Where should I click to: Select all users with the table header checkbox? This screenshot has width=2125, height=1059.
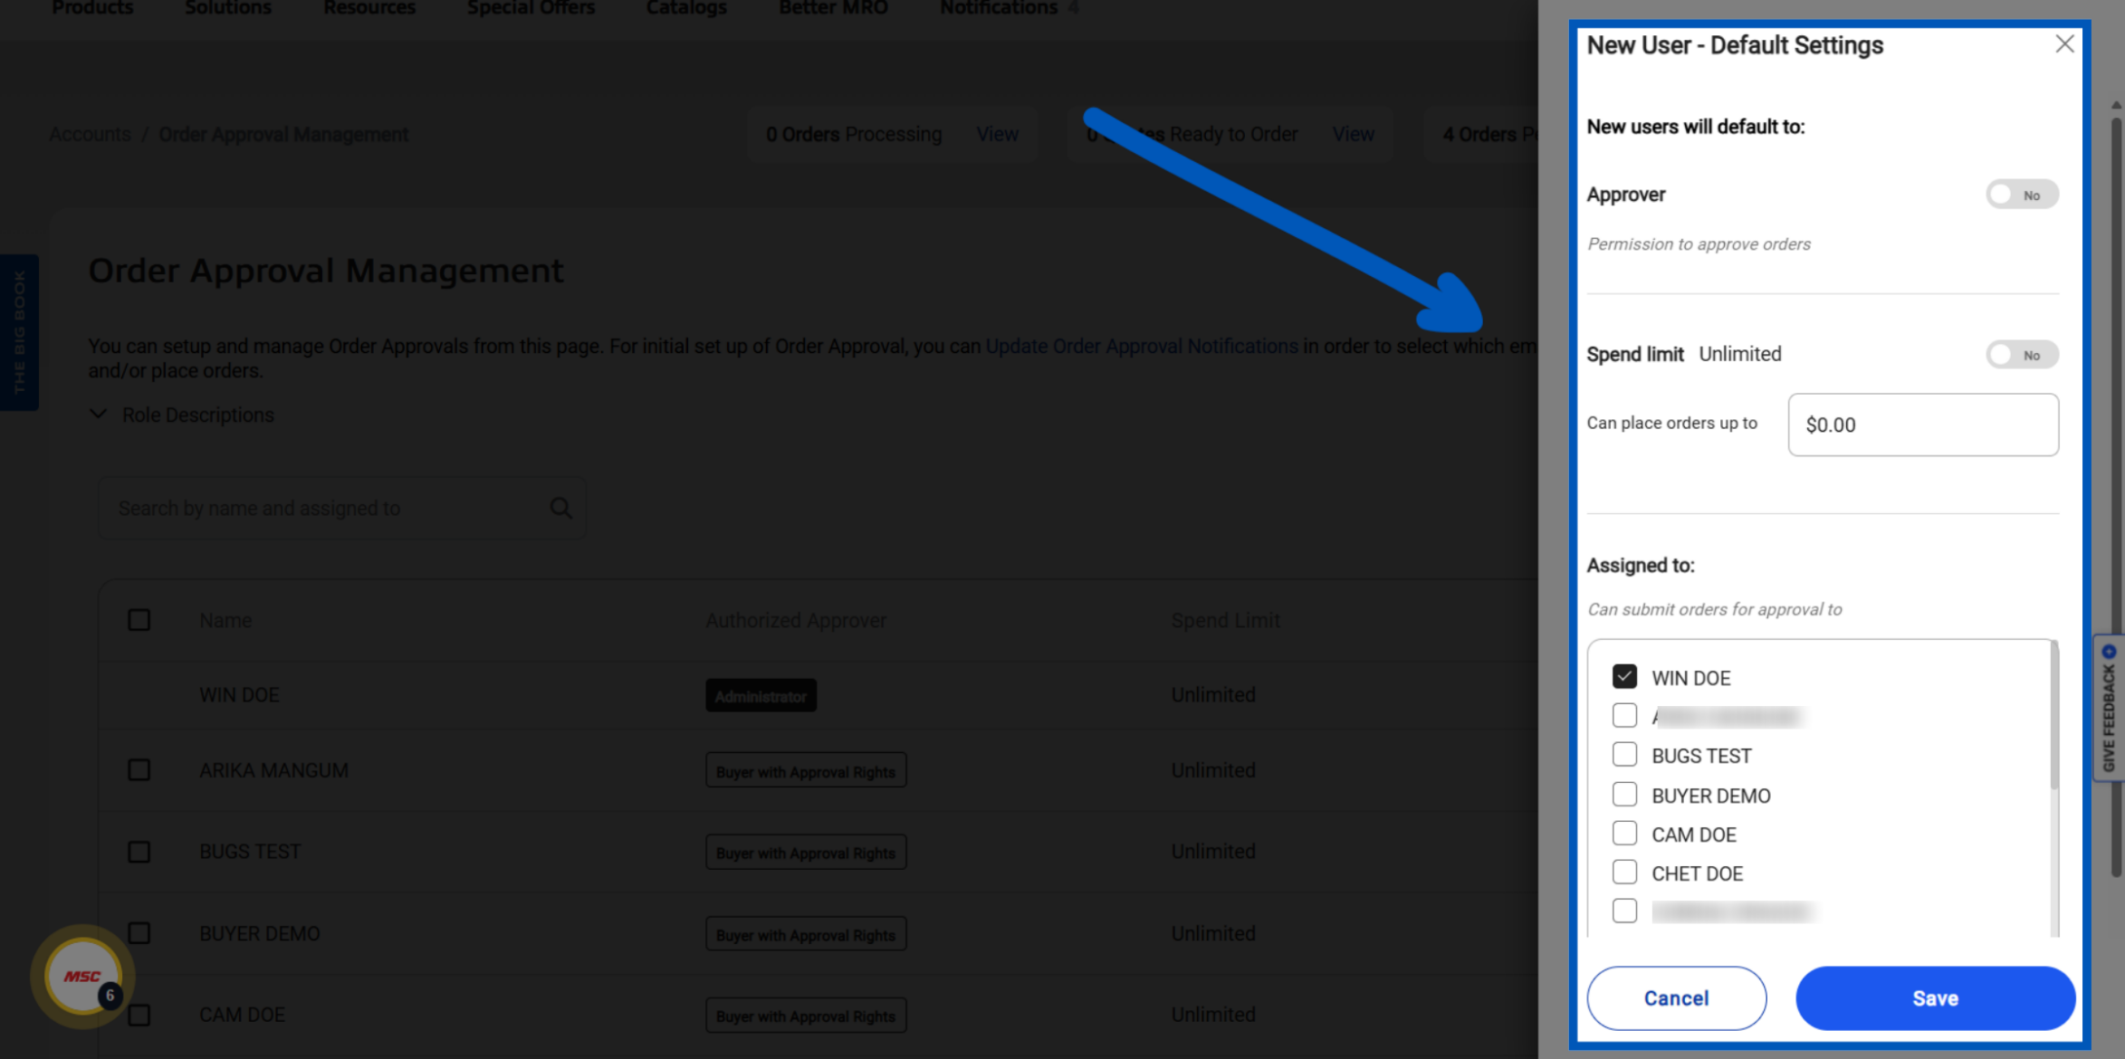tap(139, 620)
